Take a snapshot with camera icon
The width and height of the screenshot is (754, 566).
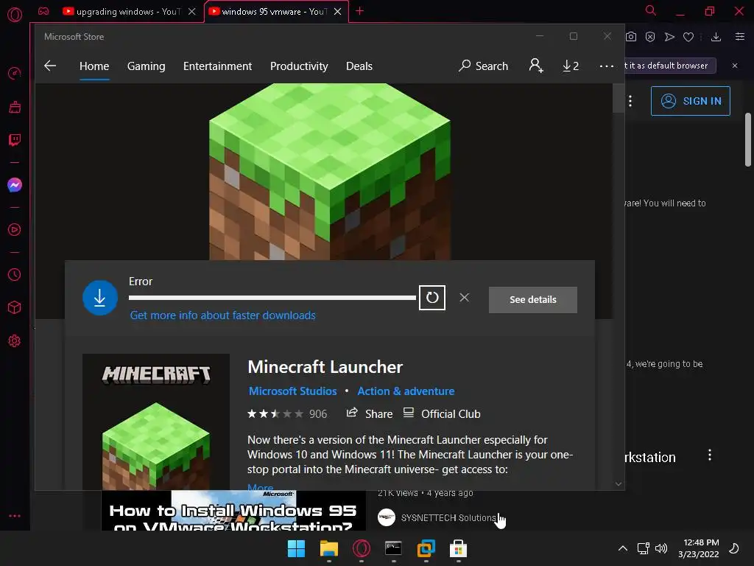631,37
